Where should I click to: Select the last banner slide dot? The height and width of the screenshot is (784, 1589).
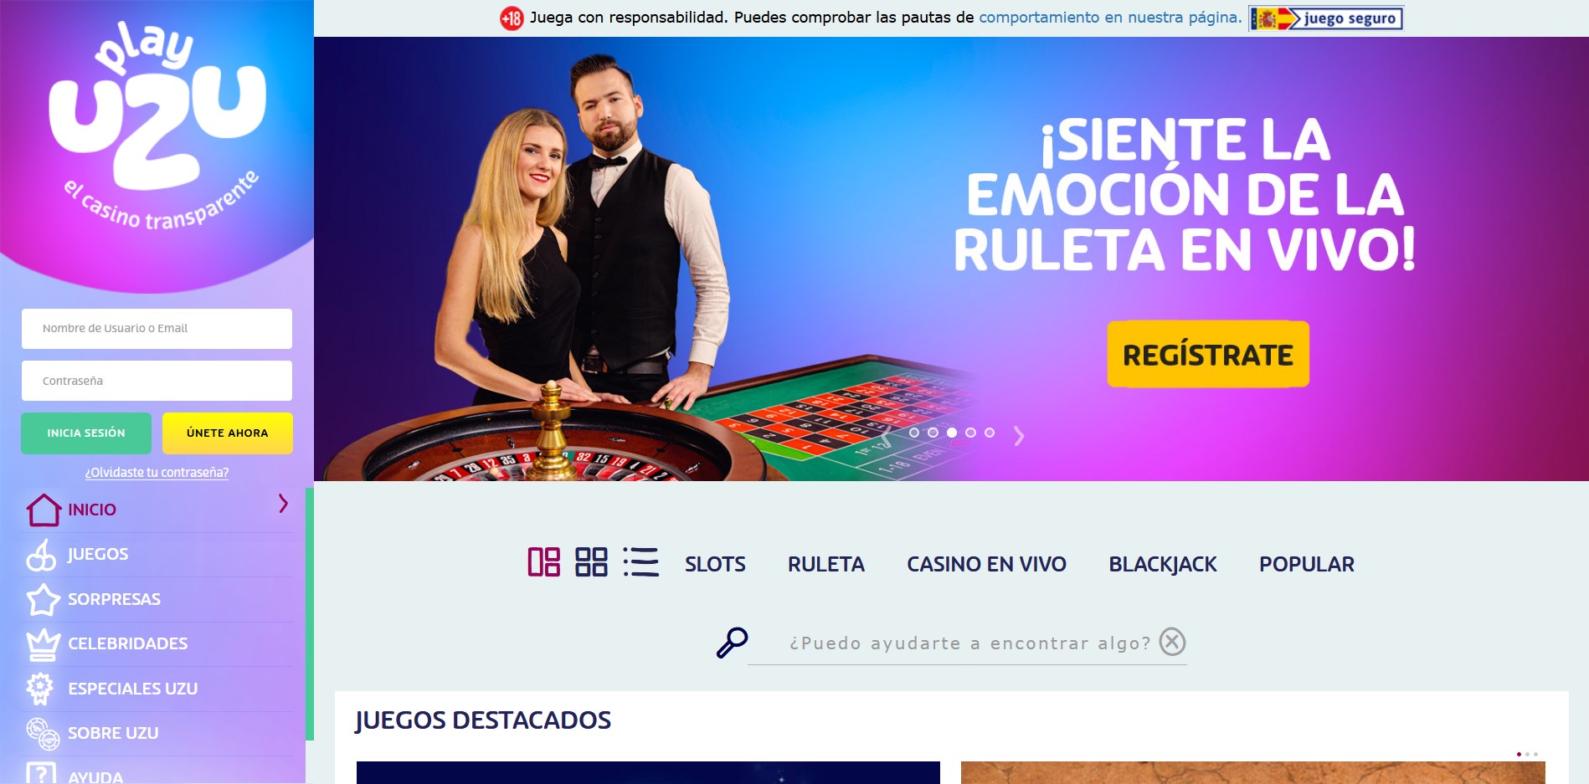[990, 433]
